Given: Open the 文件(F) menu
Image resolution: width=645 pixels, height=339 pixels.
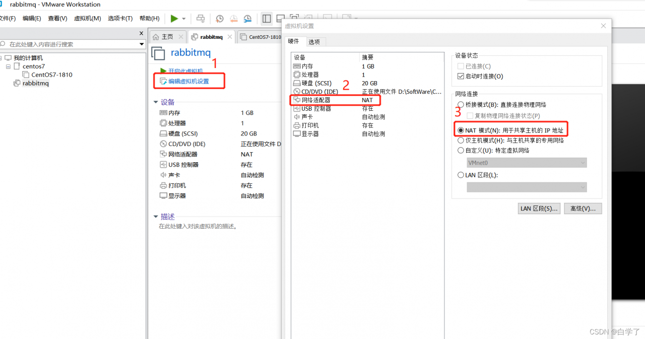Looking at the screenshot, I should [8, 19].
